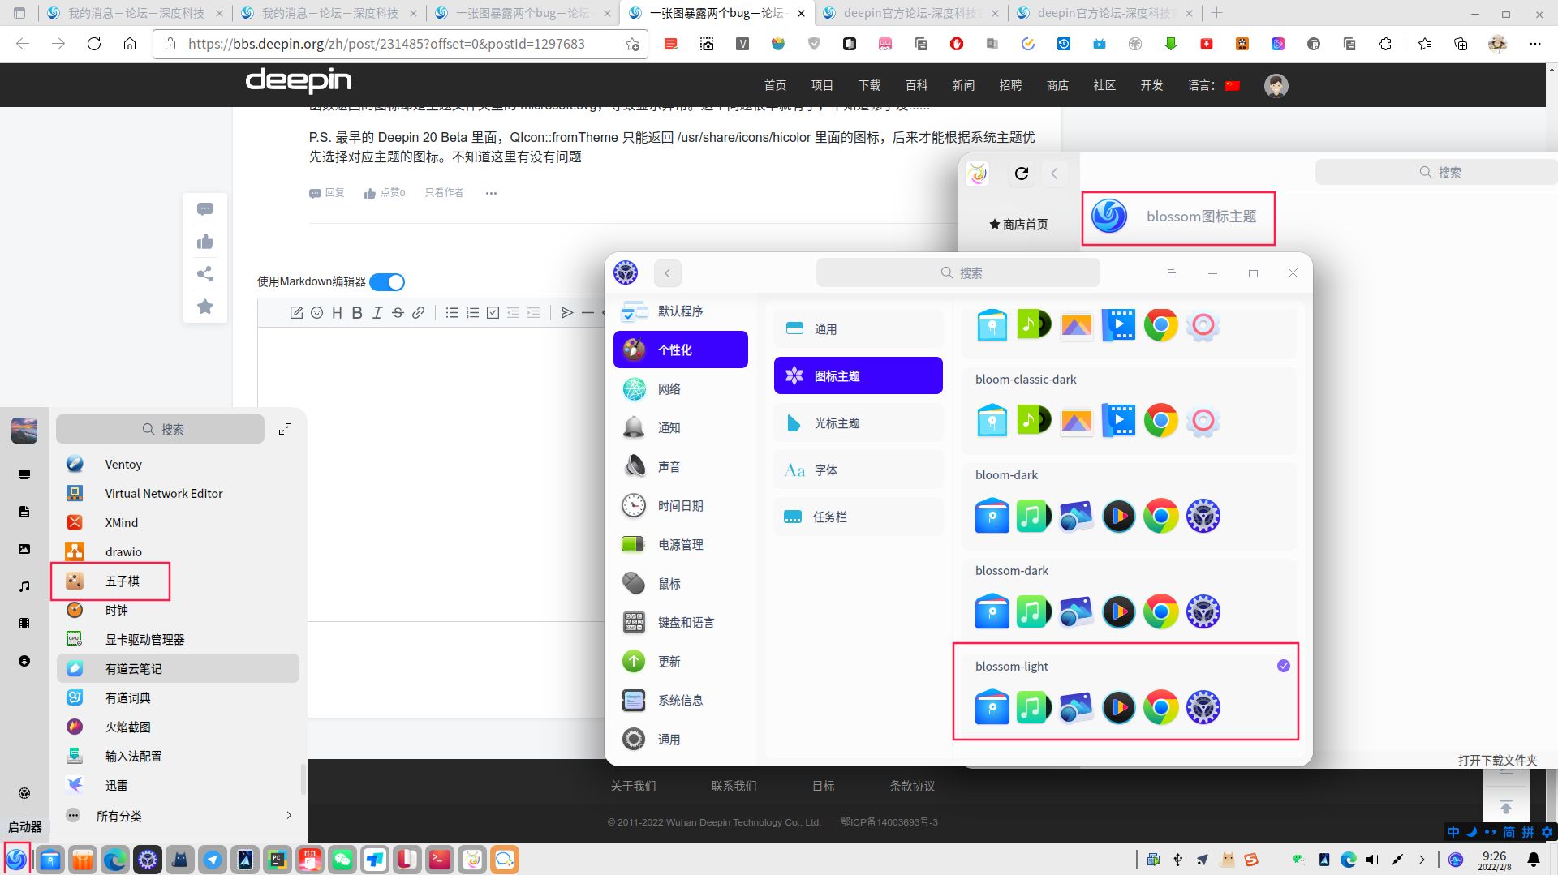
Task: Click the thumbs-up icon in the floating post toolbar
Action: [x=205, y=242]
